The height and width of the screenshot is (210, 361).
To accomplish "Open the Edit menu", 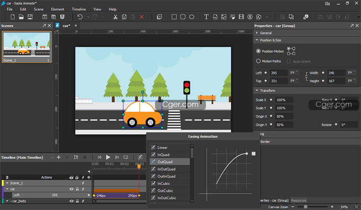I will [x=23, y=9].
